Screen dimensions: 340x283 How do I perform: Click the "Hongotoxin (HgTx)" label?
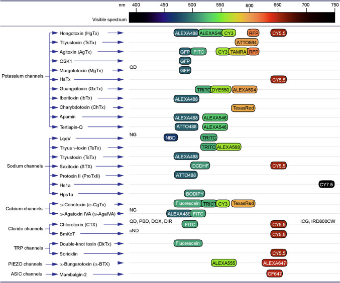coord(79,33)
